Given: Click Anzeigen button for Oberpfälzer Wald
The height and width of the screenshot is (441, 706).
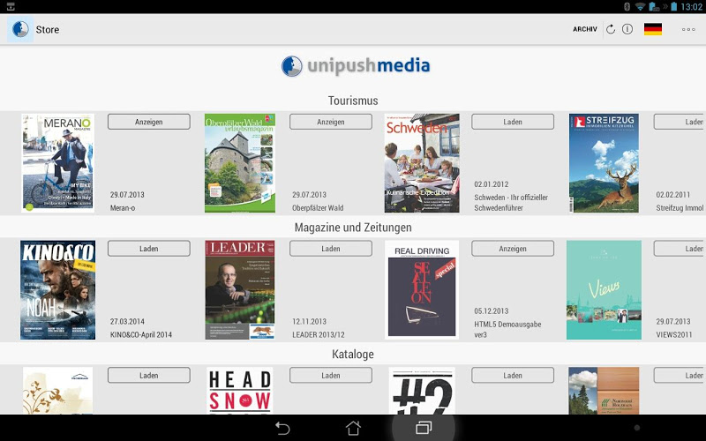Looking at the screenshot, I should tap(331, 122).
